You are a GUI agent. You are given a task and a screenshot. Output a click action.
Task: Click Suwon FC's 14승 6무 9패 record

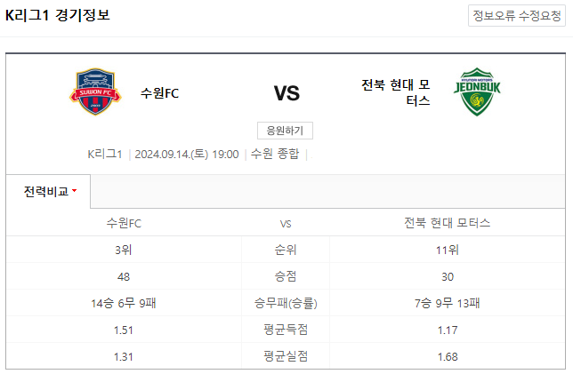(x=124, y=303)
